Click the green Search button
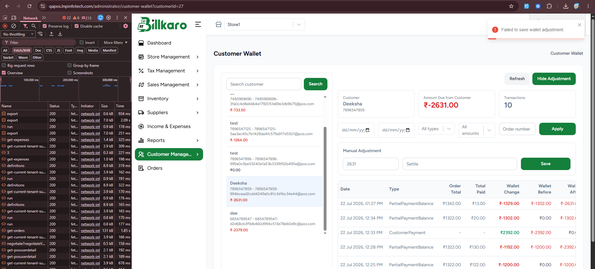The width and height of the screenshot is (595, 269). [315, 84]
